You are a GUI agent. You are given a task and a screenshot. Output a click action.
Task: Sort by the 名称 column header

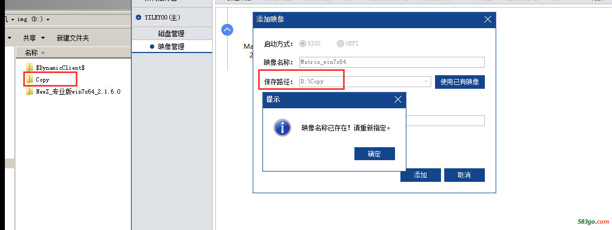31,52
